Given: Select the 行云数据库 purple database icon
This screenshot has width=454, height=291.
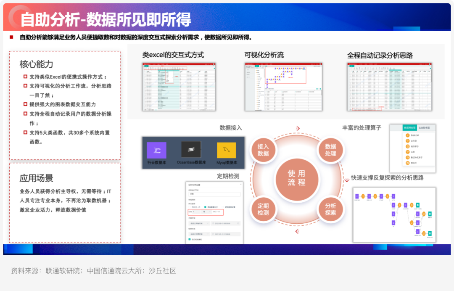Looking at the screenshot, I should [157, 150].
